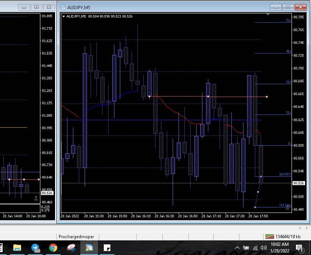Open the clock showing 10:02 AM

pyautogui.click(x=279, y=247)
